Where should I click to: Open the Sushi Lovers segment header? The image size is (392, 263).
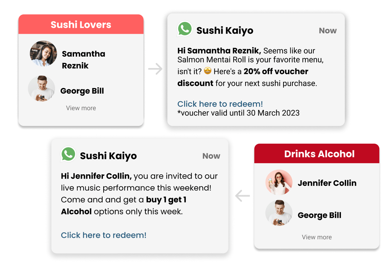pyautogui.click(x=81, y=25)
